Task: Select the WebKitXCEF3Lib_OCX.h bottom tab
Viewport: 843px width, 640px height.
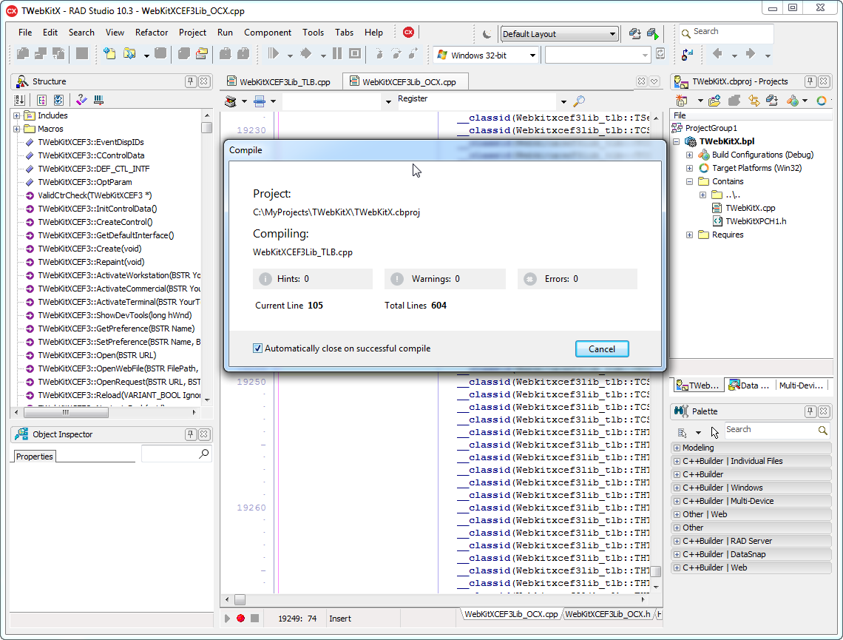Action: [x=608, y=614]
